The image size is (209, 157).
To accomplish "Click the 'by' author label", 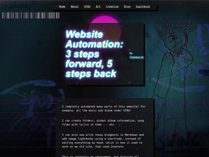I will coord(131,53).
